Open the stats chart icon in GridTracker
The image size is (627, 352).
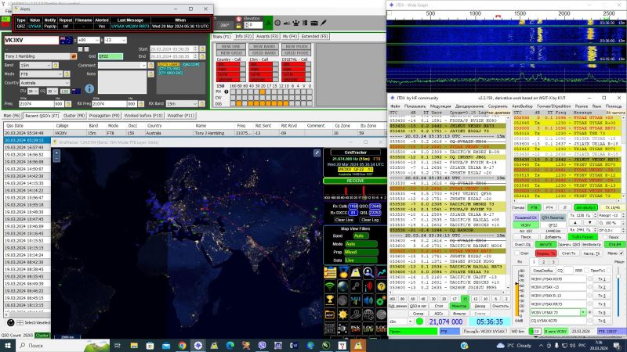click(381, 273)
